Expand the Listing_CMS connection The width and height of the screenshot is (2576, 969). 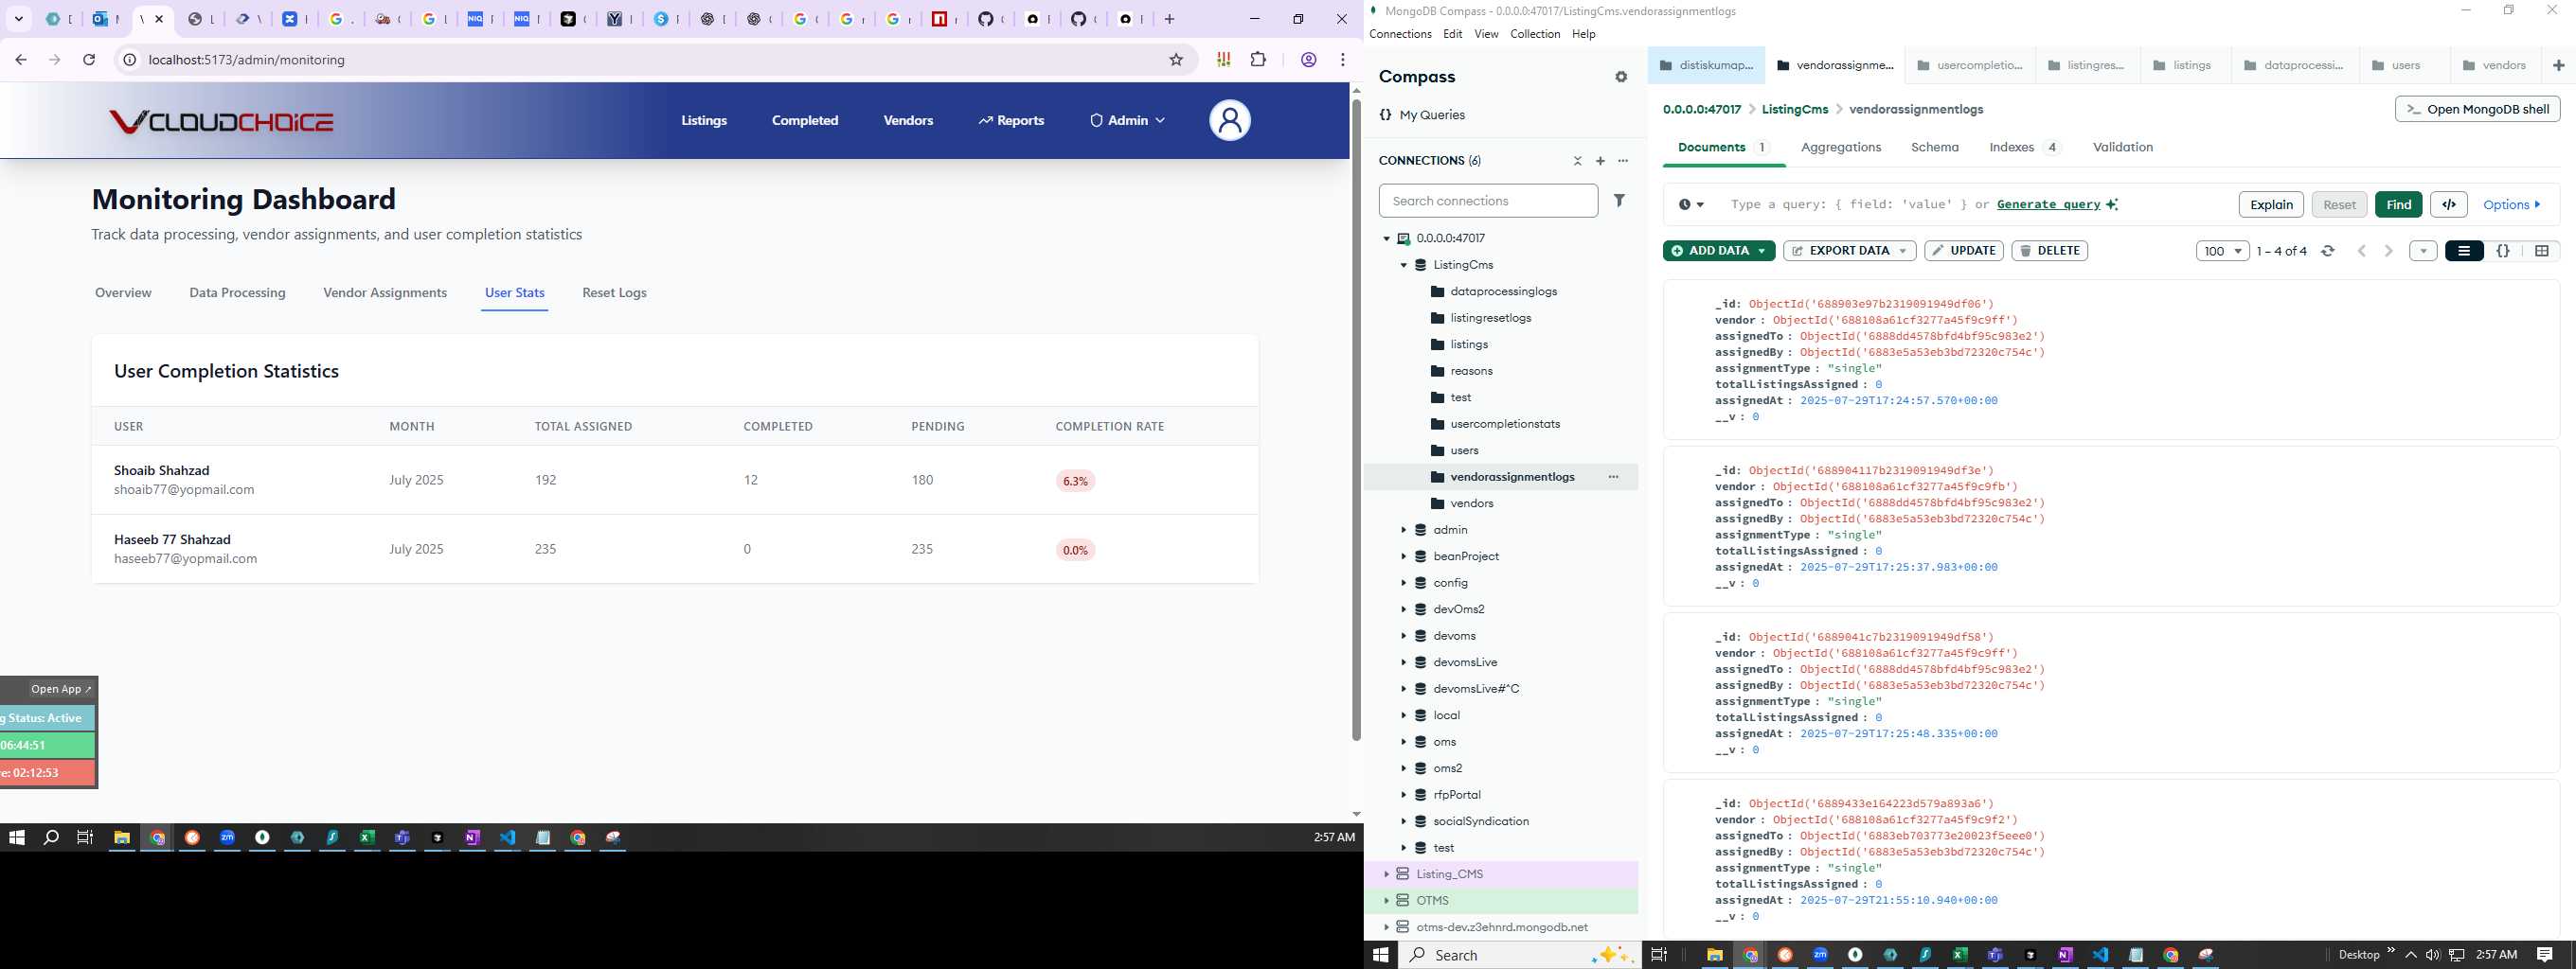(x=1386, y=874)
